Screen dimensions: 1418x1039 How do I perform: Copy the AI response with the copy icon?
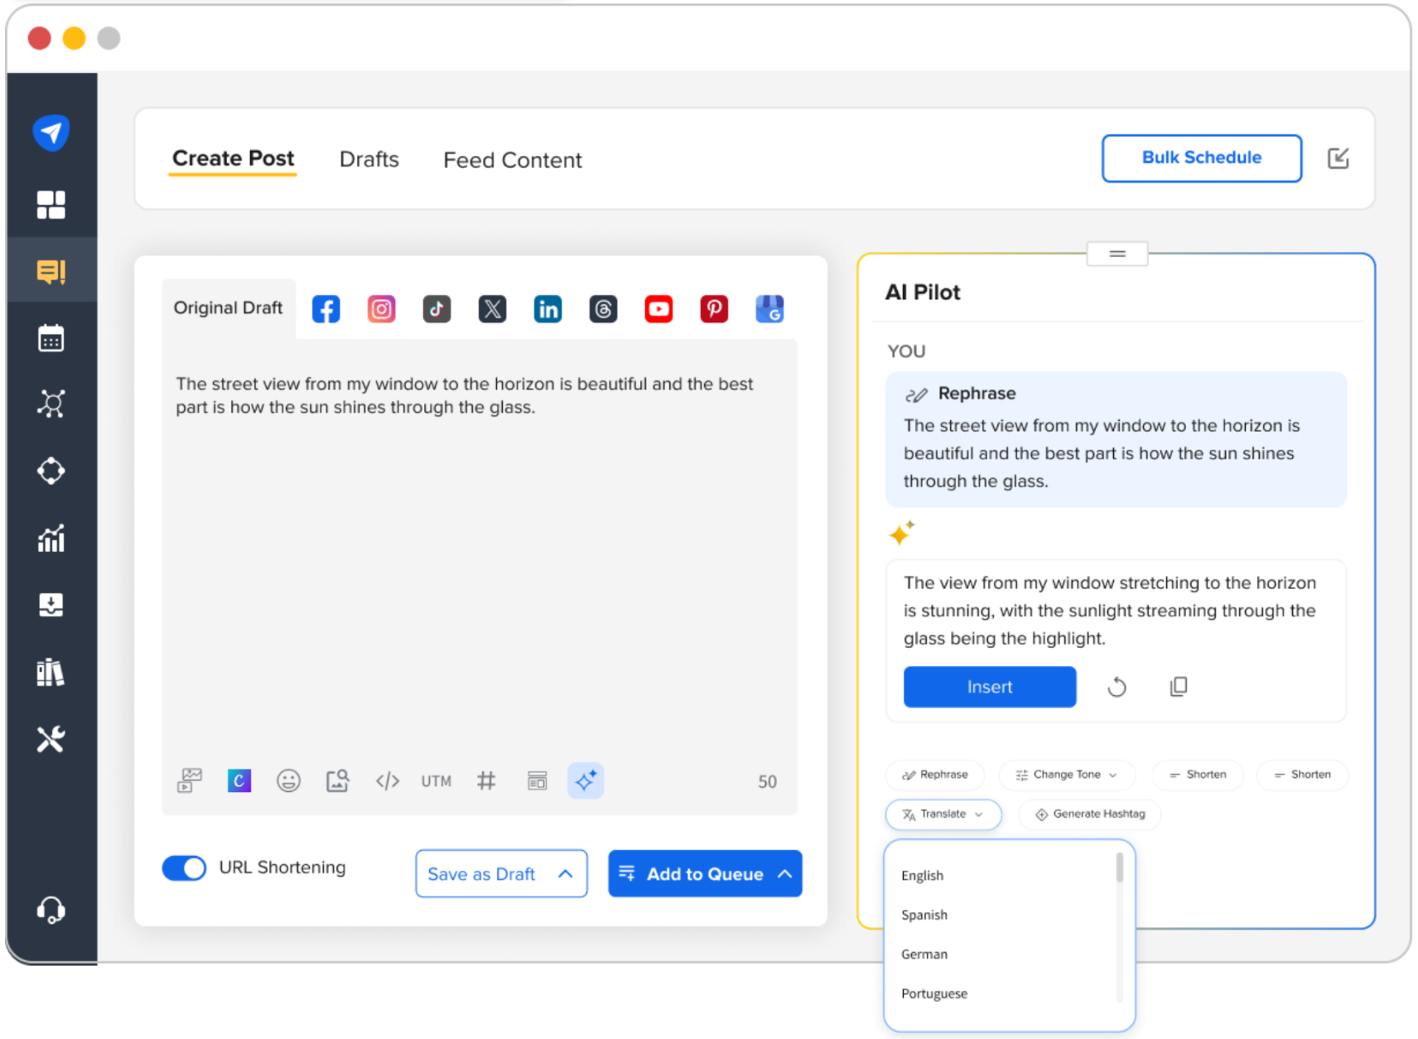coord(1179,687)
